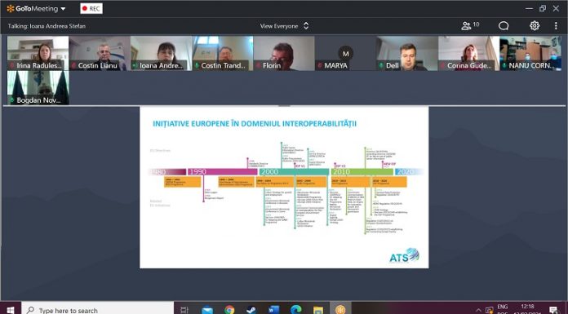Click the 2020 timeline segment on slide

[409, 171]
